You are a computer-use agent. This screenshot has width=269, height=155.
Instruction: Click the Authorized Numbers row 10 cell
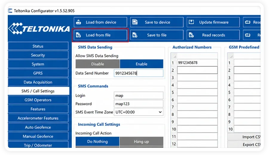(197, 129)
